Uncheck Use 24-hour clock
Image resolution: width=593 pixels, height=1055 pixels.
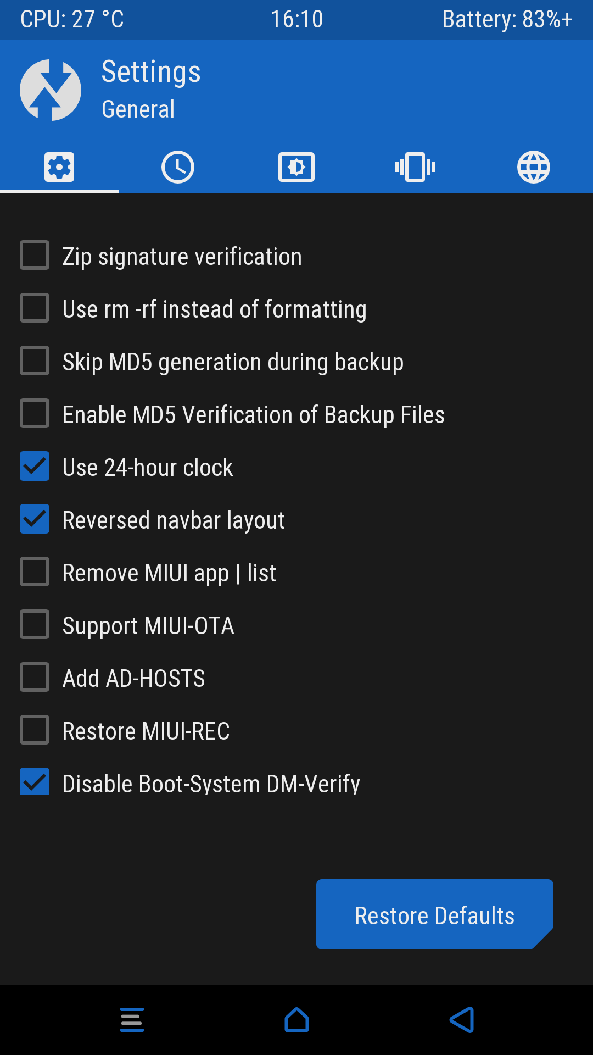35,466
